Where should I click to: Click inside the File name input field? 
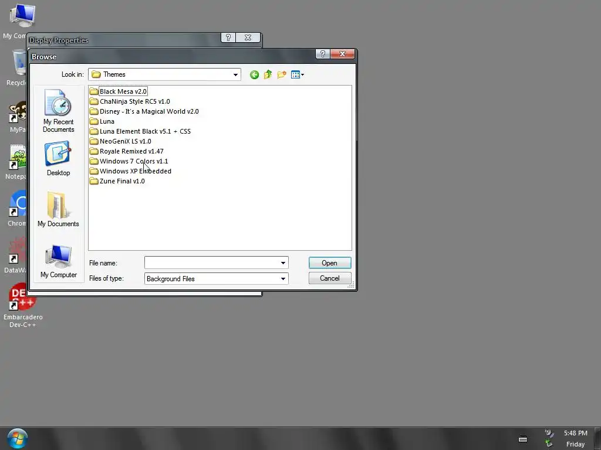tap(211, 263)
